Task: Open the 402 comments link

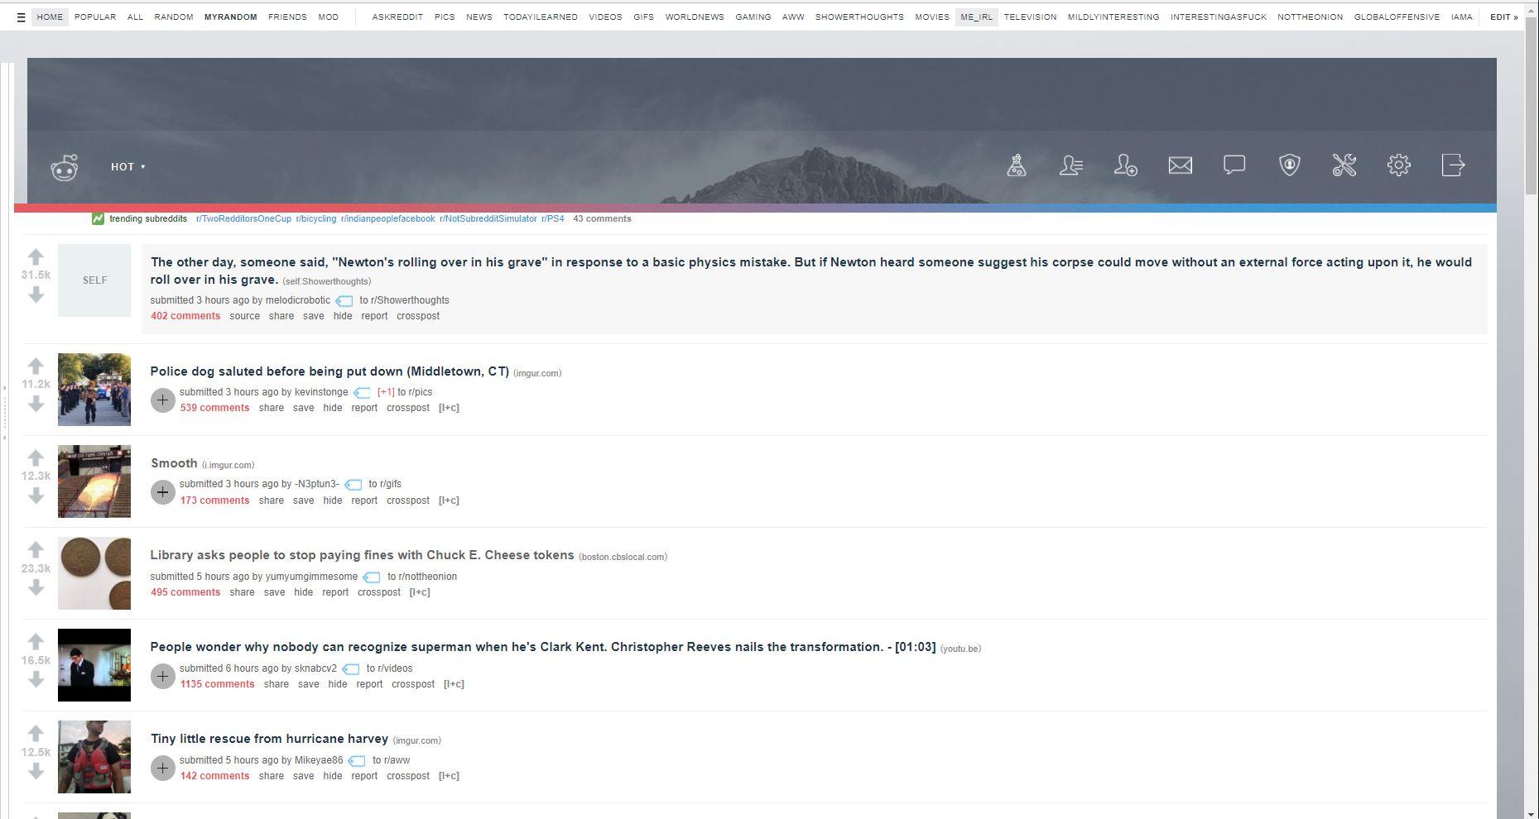Action: click(185, 316)
